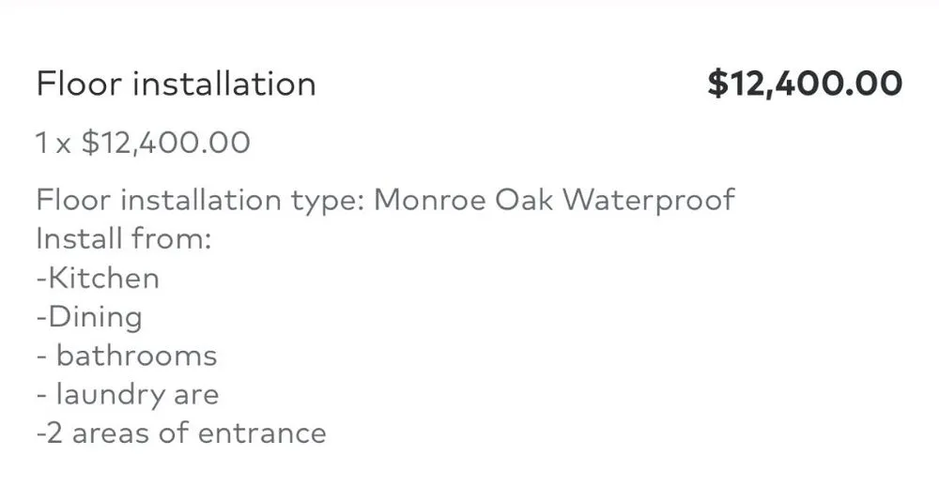Image resolution: width=939 pixels, height=501 pixels.
Task: Click the 'Floor installation type:' label
Action: [x=200, y=200]
